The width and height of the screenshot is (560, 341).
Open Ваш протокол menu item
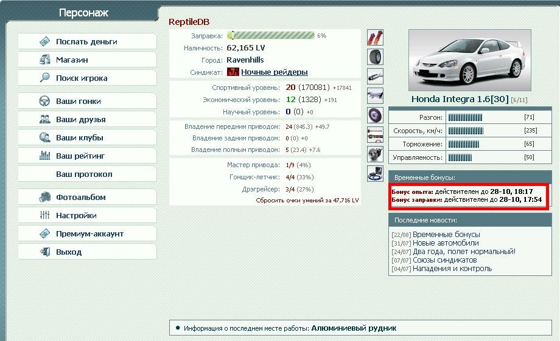point(87,174)
